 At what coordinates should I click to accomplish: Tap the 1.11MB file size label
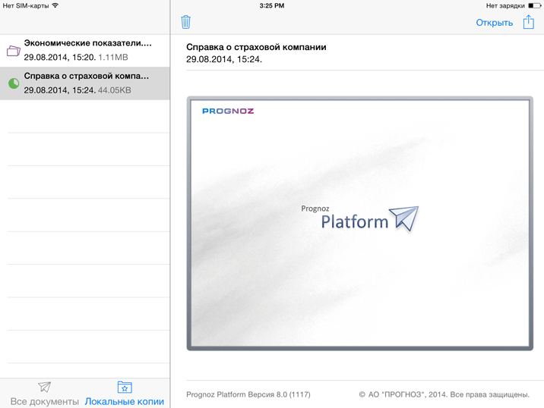click(x=113, y=57)
